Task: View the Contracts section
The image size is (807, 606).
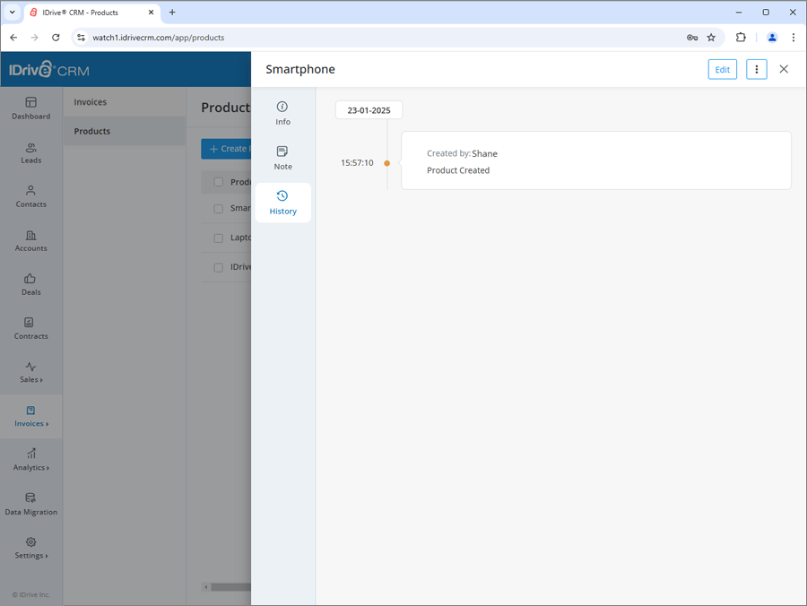Action: coord(30,330)
